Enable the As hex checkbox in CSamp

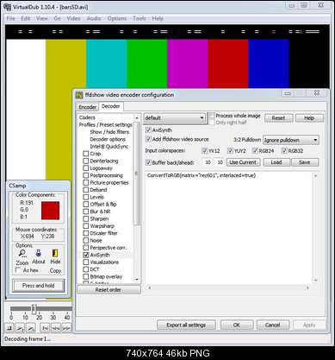18,270
